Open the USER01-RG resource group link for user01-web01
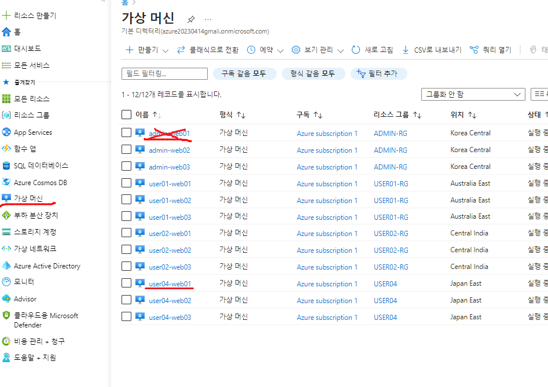Viewport: 548px width, 387px height. coord(391,183)
